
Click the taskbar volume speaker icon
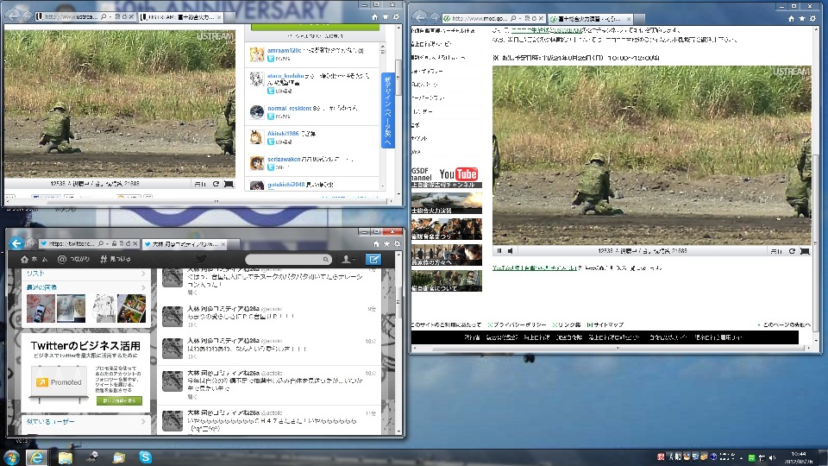point(772,457)
